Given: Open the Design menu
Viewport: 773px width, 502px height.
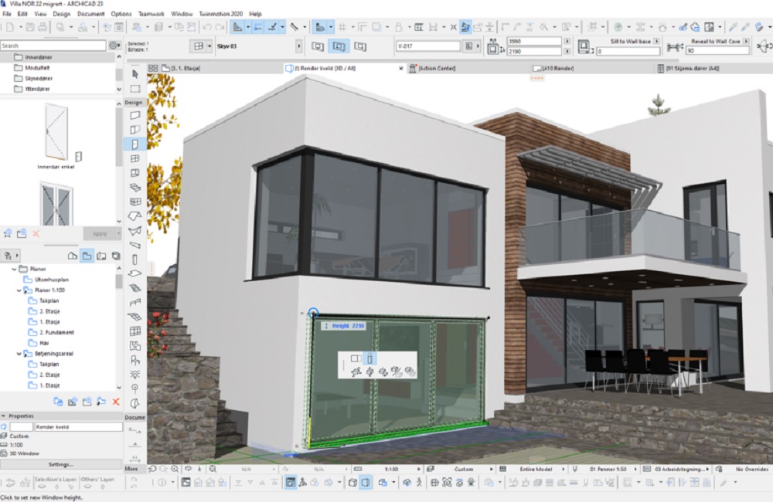Looking at the screenshot, I should (62, 14).
